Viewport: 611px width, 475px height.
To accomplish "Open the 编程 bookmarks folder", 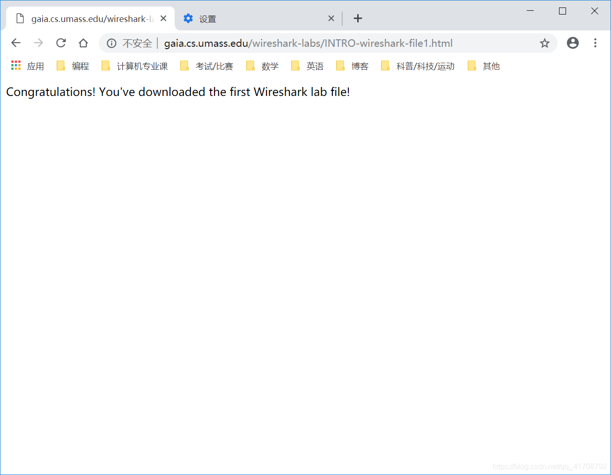I will pos(73,66).
